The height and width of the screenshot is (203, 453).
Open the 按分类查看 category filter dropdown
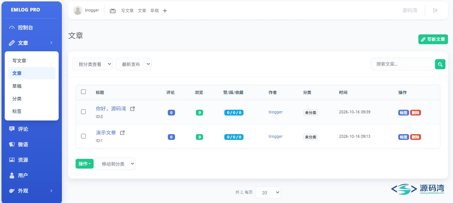[x=93, y=64]
